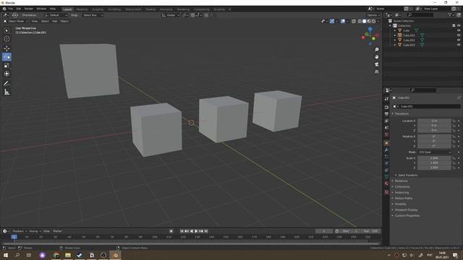
Task: Open the shading options dropdown arrow
Action: pyautogui.click(x=378, y=21)
